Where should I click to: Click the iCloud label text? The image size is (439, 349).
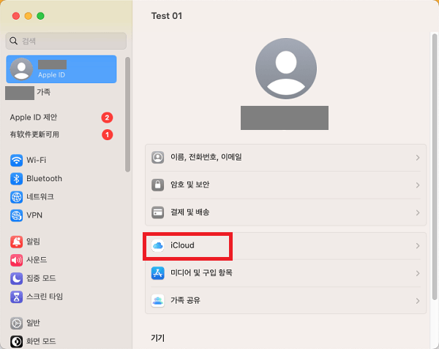click(182, 245)
